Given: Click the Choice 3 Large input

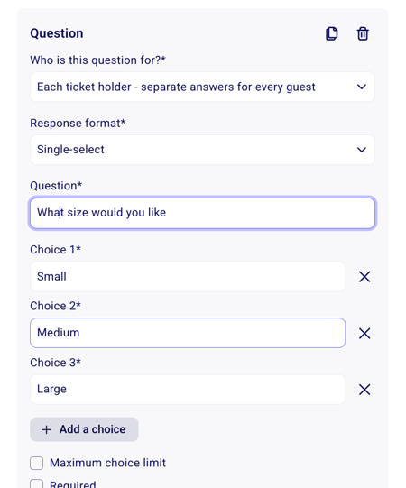Looking at the screenshot, I should (188, 390).
